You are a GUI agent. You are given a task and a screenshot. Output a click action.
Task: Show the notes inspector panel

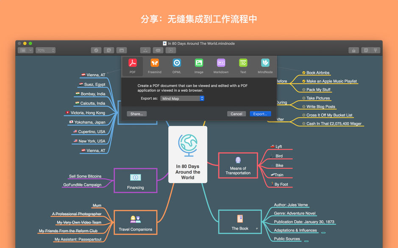[x=366, y=50]
